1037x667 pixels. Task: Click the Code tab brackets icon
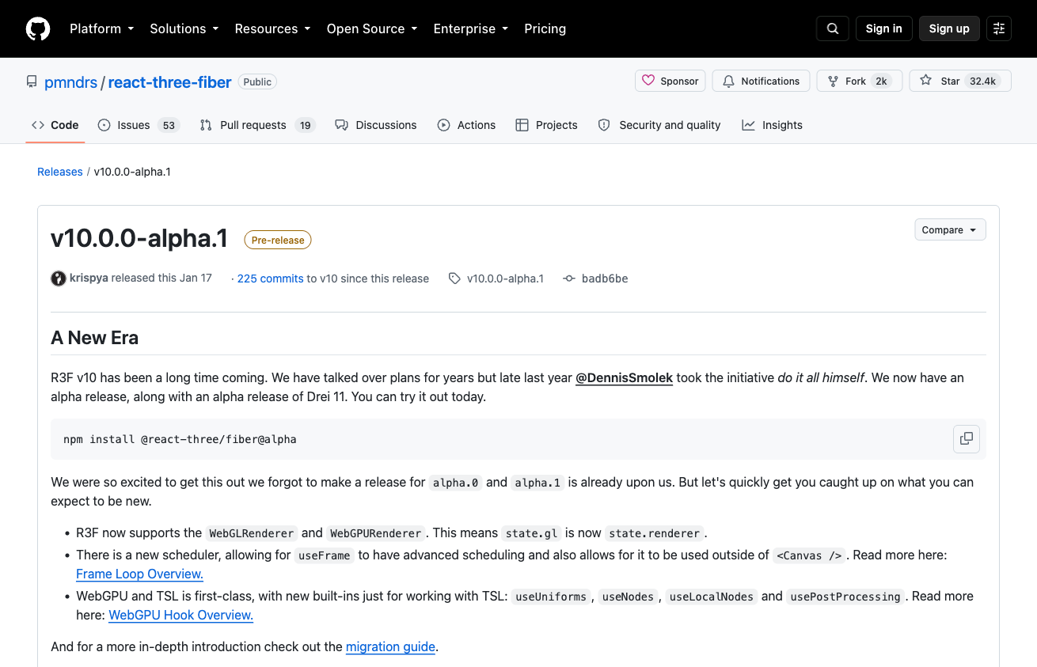tap(38, 125)
